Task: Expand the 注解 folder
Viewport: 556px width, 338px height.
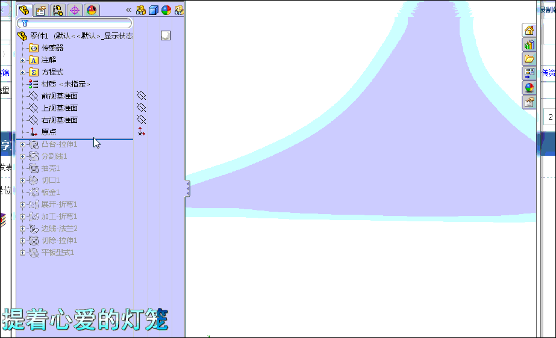Action: tap(22, 60)
